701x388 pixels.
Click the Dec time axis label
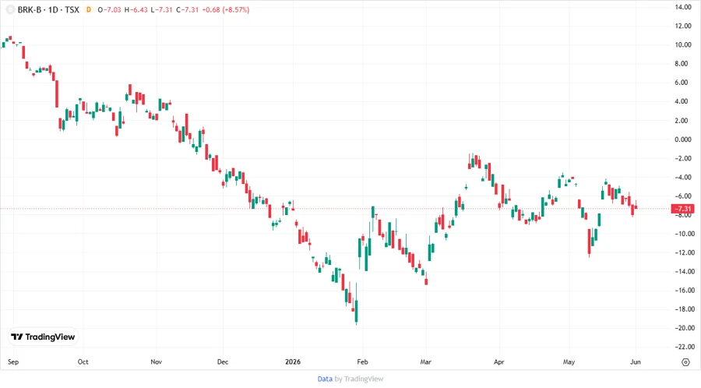point(223,362)
